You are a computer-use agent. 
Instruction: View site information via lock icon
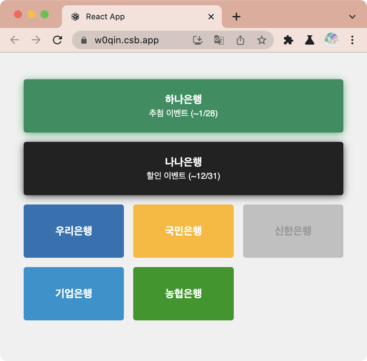coord(84,40)
